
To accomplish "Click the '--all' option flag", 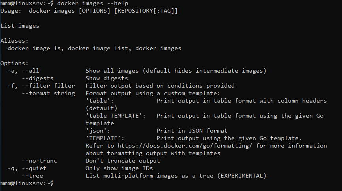I will click(30, 71).
